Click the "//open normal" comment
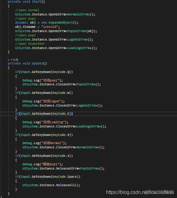Image resolution: width=177 pixels, height=198 pixels. coord(27,10)
